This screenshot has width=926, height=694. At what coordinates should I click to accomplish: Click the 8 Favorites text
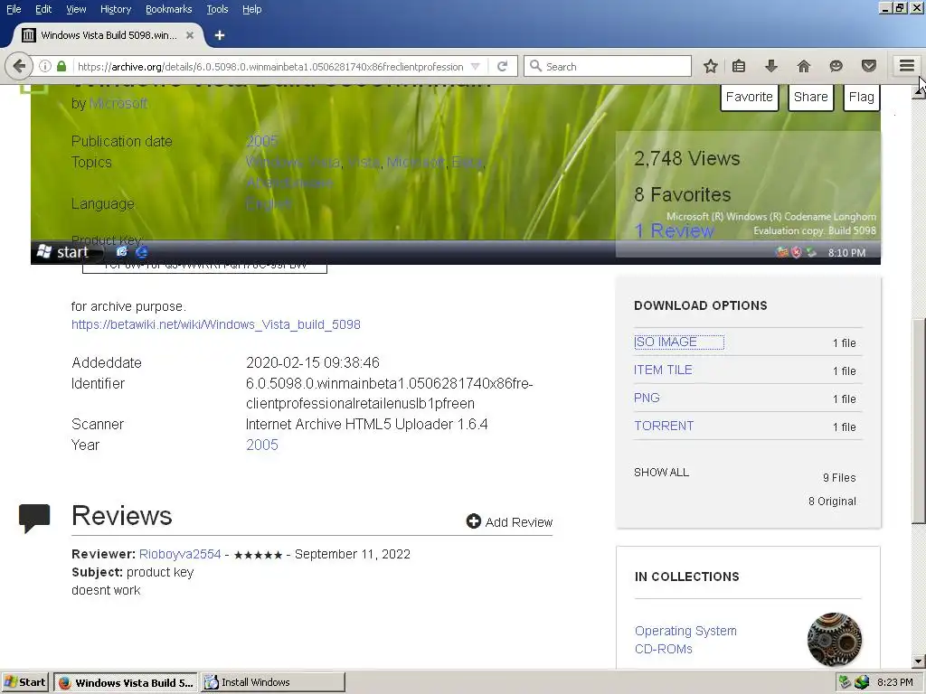tap(683, 195)
